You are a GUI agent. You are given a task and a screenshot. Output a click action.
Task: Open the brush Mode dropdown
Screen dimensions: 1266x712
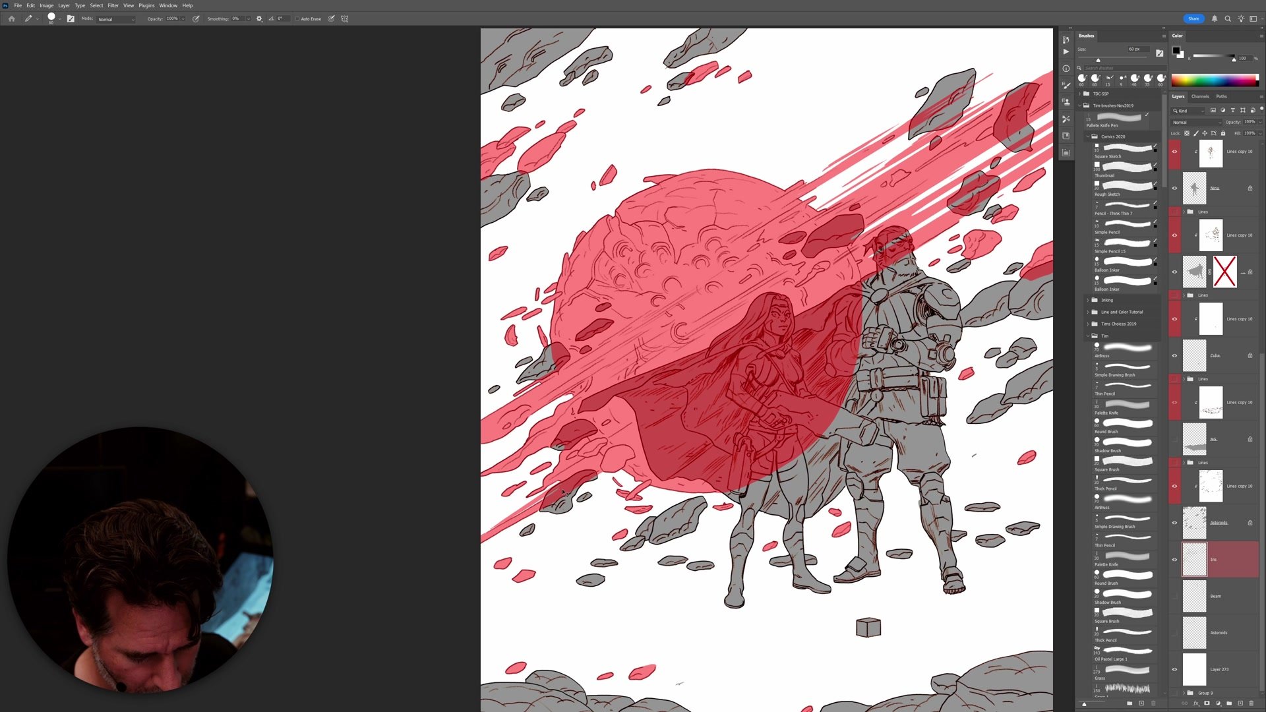click(x=116, y=19)
